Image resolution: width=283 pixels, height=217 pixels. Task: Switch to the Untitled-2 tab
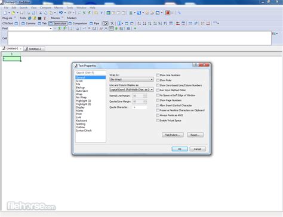tap(35, 49)
